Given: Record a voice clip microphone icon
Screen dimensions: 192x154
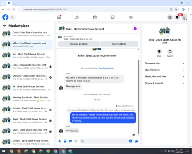Looking at the screenshot, I should [60, 141].
